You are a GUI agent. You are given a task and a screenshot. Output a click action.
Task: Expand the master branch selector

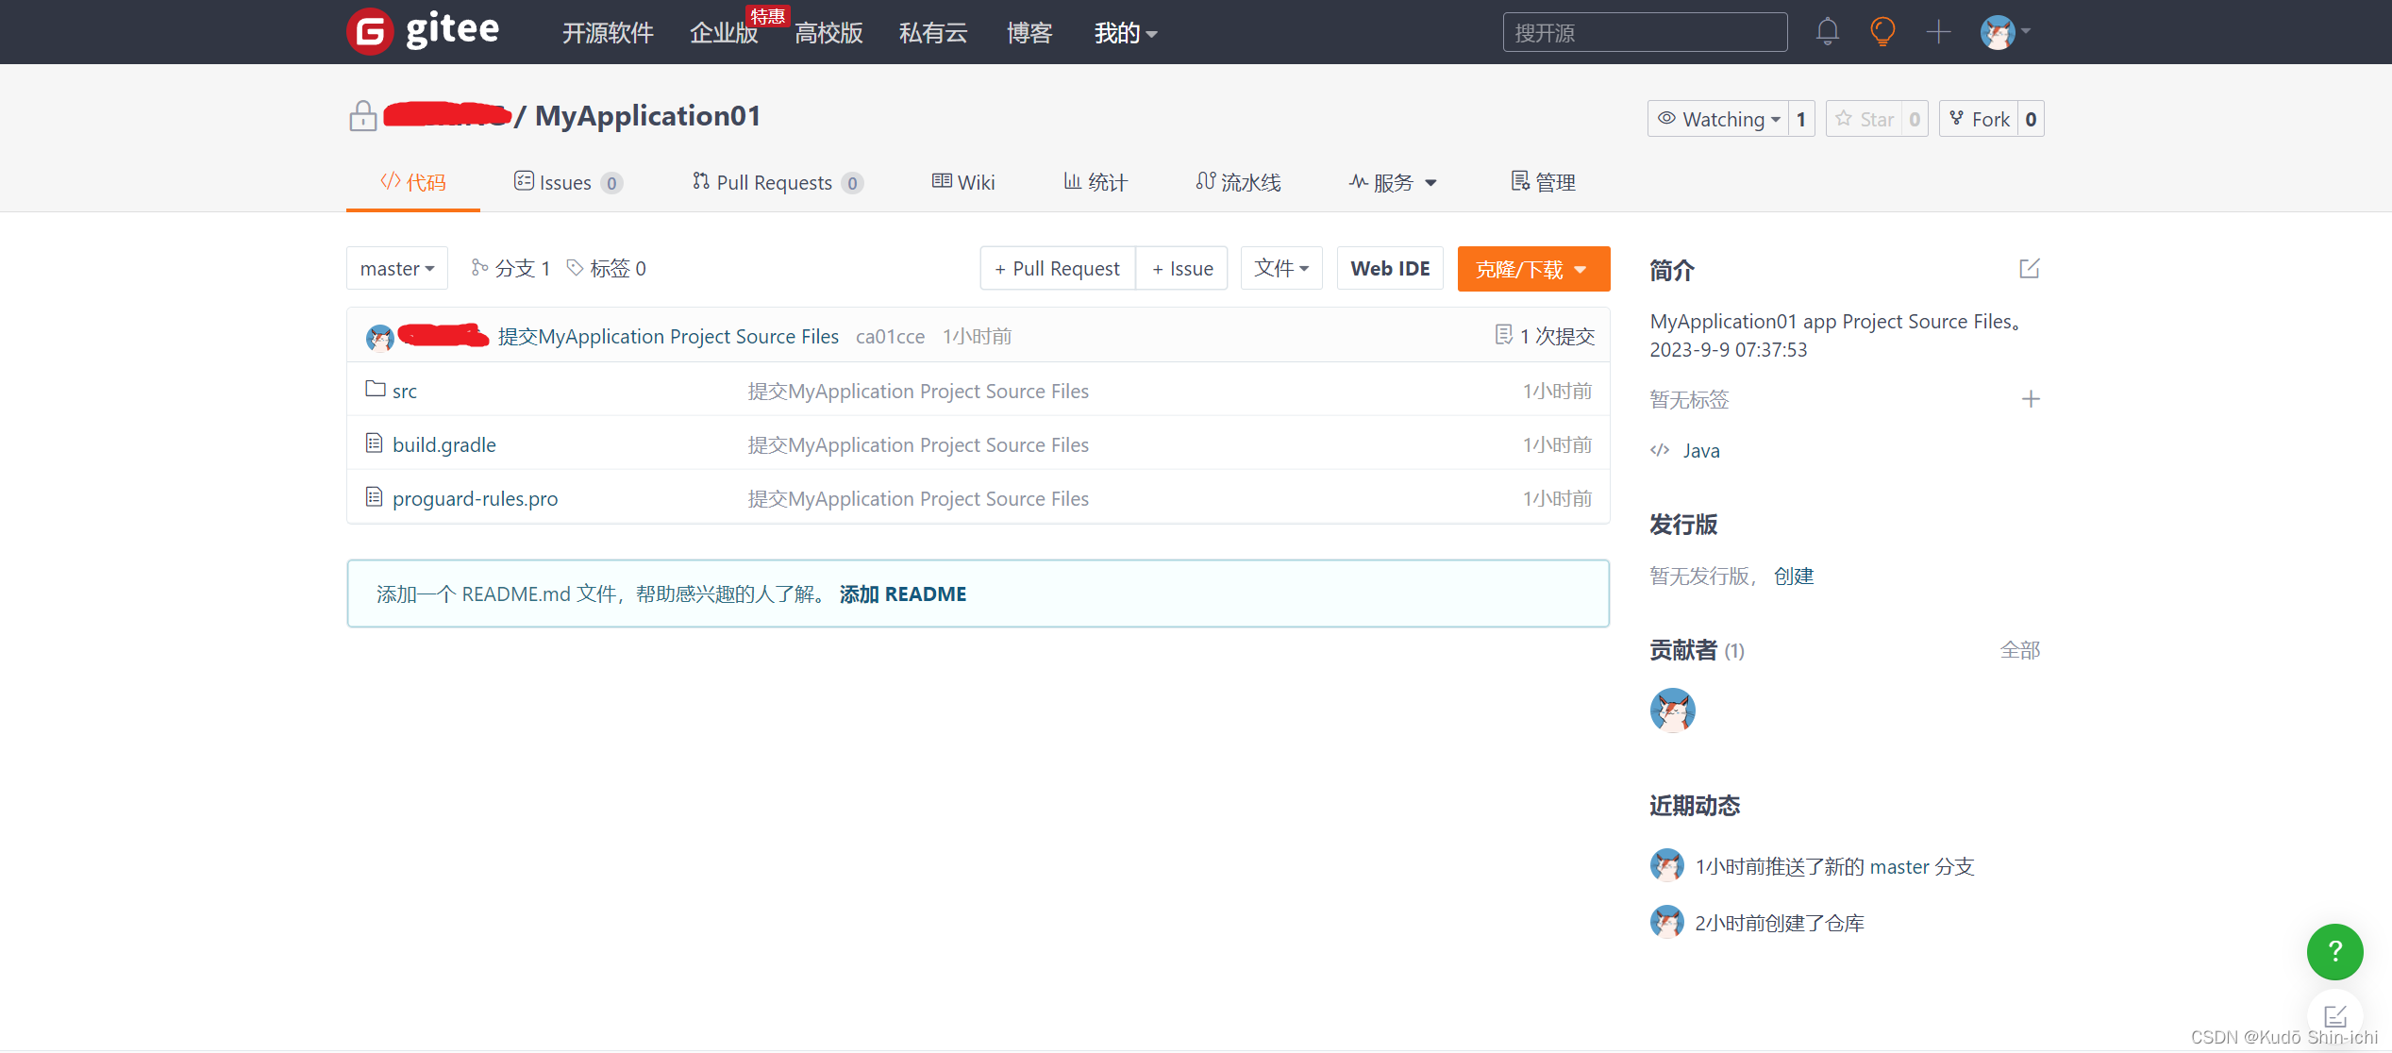click(x=396, y=268)
